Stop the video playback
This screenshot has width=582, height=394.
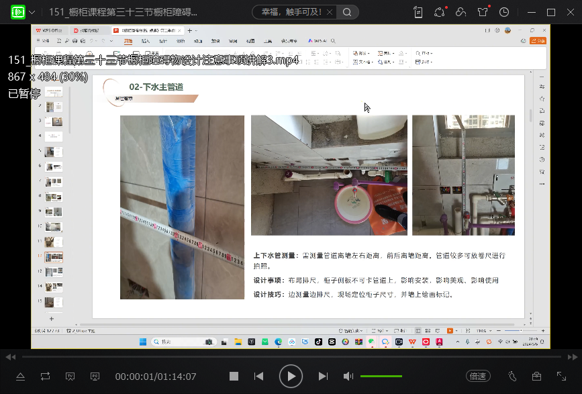(234, 377)
